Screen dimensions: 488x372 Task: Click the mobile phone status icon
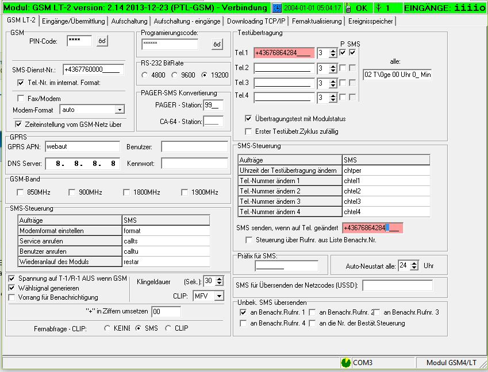(348, 8)
